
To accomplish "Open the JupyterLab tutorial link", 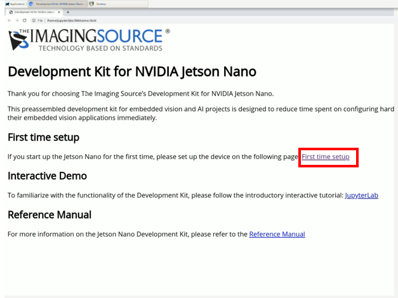I will tap(361, 195).
